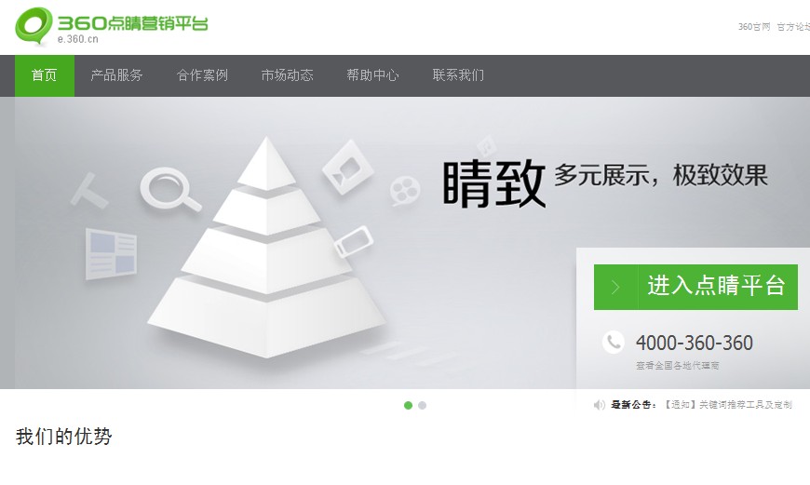This screenshot has width=810, height=485.
Task: Click the small mobile phone icon near pyramid
Action: (x=354, y=241)
